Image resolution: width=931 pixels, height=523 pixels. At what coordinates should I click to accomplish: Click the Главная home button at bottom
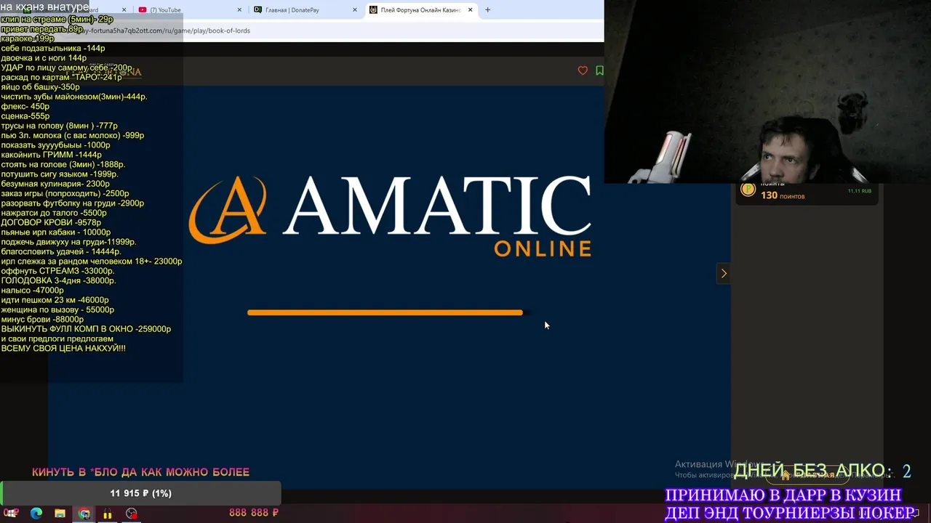coord(807,475)
